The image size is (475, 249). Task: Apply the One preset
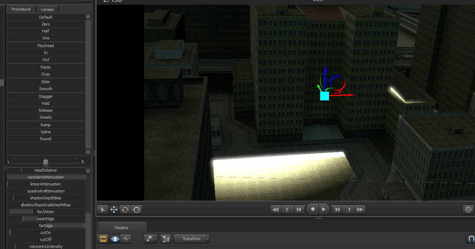point(46,38)
